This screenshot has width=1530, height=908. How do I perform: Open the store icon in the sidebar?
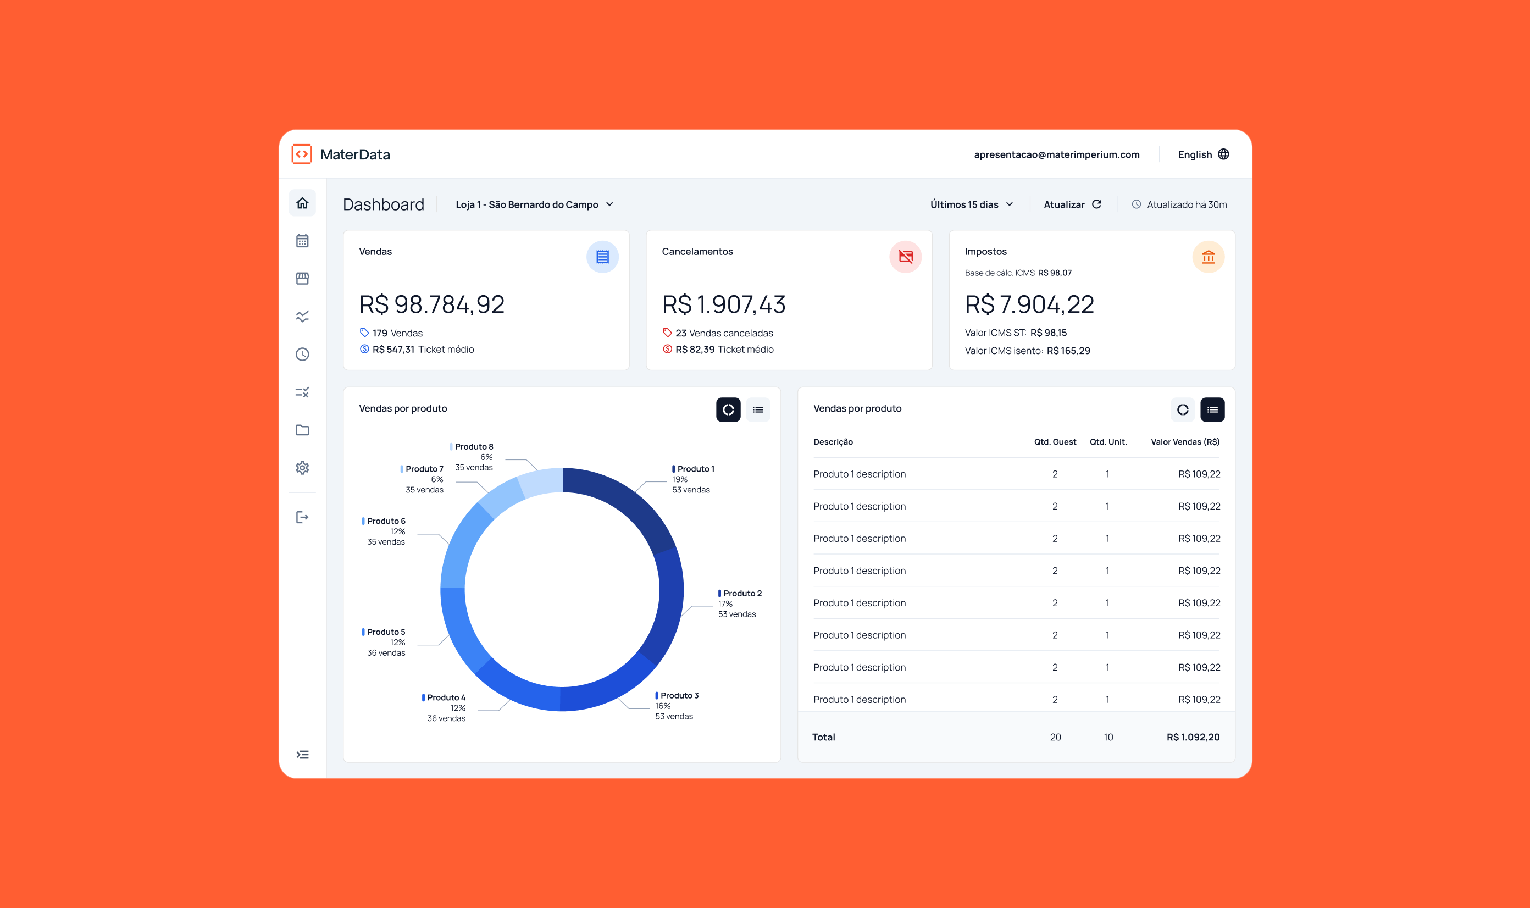click(302, 279)
